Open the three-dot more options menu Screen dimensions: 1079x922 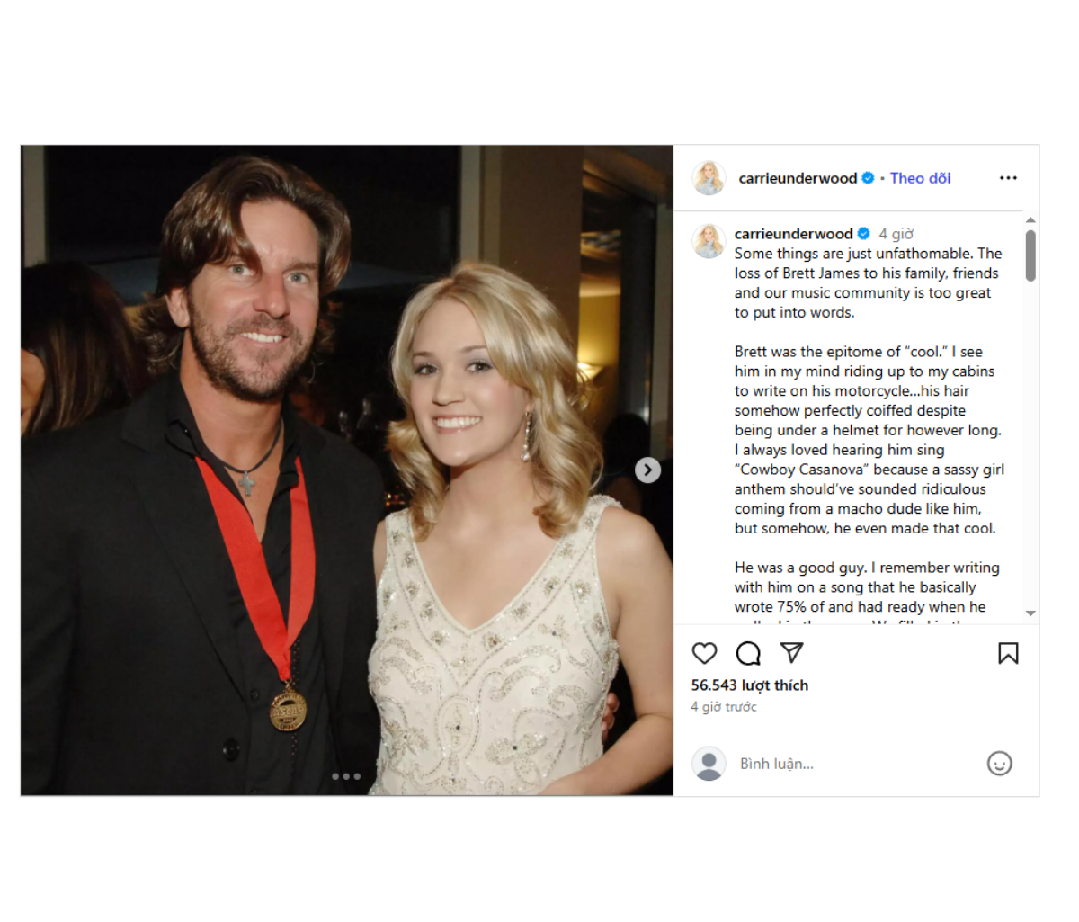(1008, 178)
